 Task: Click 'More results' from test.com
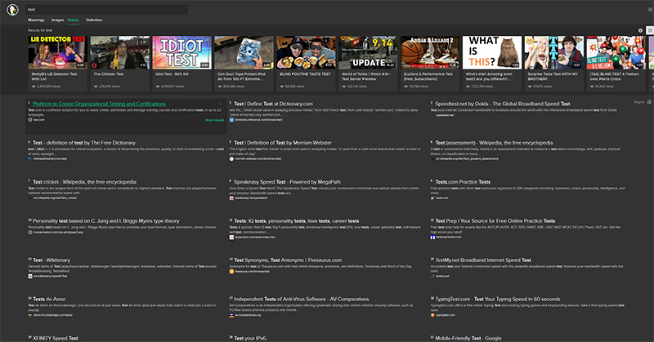215,120
